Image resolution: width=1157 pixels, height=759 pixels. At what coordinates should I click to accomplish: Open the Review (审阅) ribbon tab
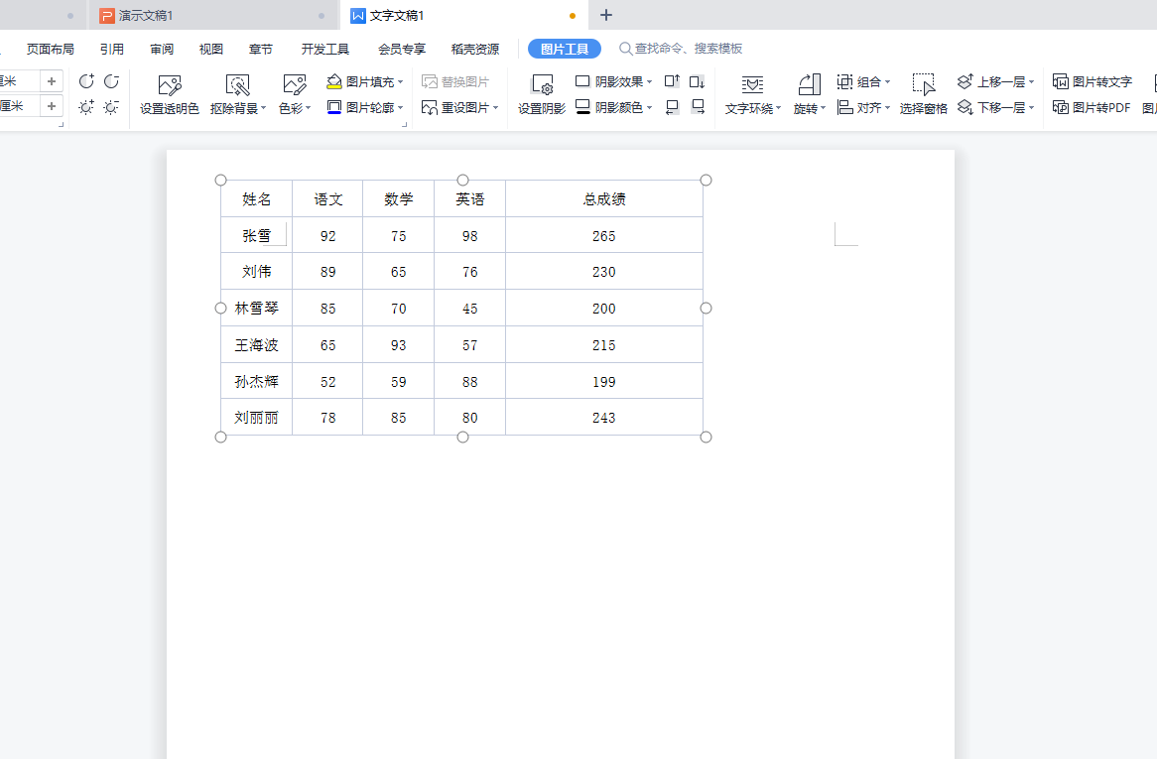[162, 49]
